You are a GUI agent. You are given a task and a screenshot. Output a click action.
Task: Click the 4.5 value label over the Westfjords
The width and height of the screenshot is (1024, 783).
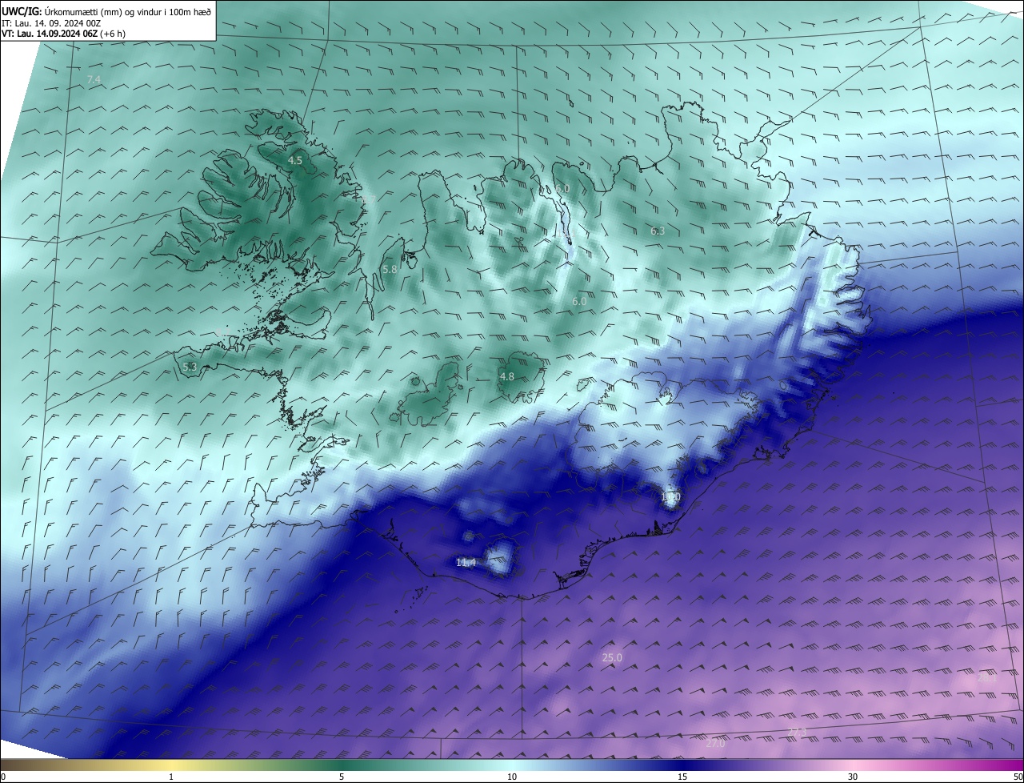coord(295,160)
